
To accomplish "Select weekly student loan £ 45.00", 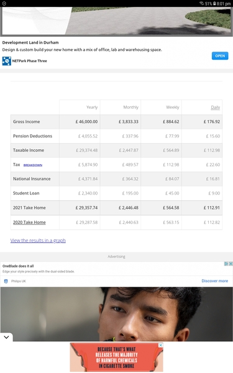I will tap(172, 193).
